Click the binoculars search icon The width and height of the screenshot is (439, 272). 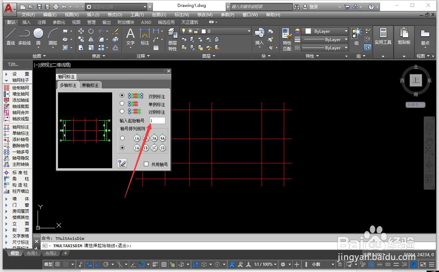pos(297,7)
